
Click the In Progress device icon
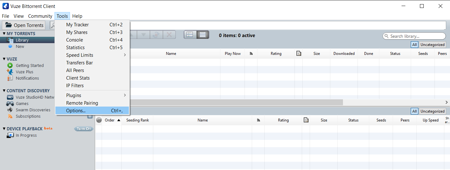pyautogui.click(x=10, y=135)
